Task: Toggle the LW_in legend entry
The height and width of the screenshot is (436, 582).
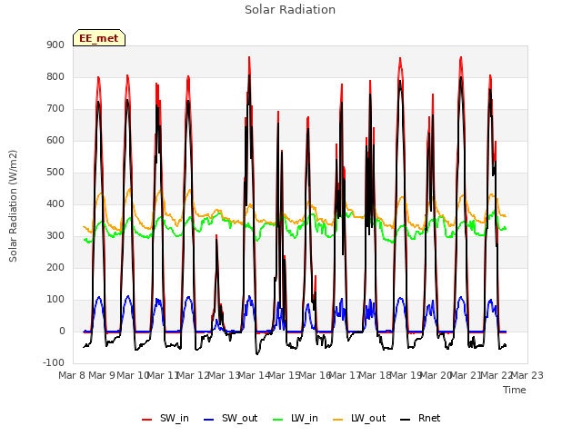Action: coord(296,418)
